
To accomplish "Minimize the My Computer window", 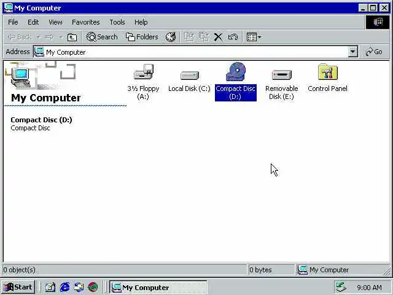I will [363, 8].
